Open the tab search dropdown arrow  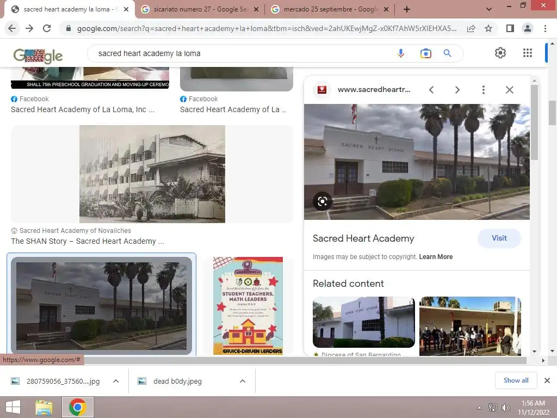[x=489, y=10]
